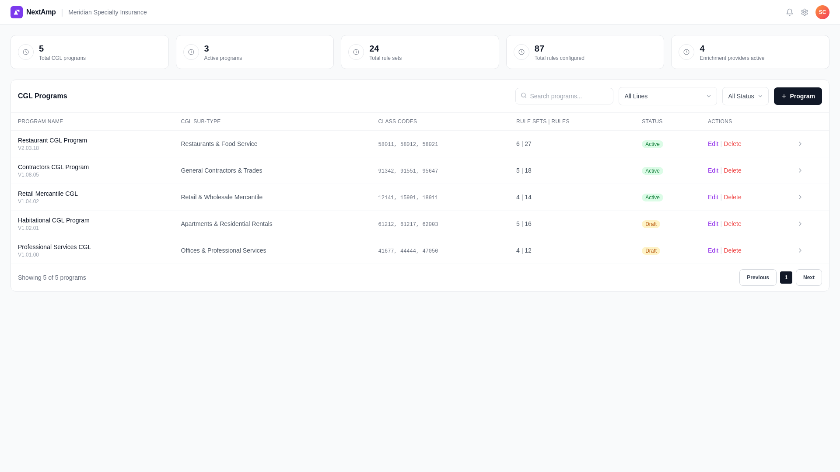This screenshot has height=472, width=840.
Task: Expand the Contractors CGL Program row arrow
Action: click(800, 170)
